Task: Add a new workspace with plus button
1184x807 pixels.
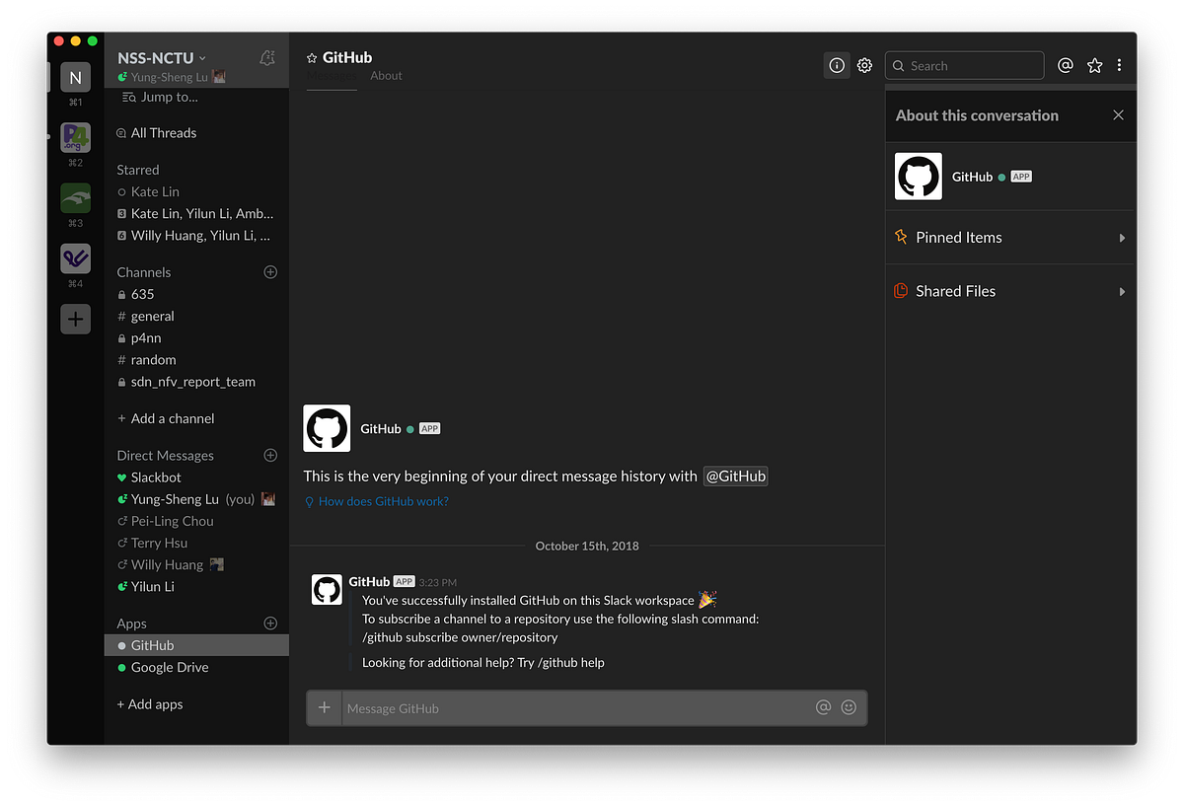Action: [x=76, y=319]
